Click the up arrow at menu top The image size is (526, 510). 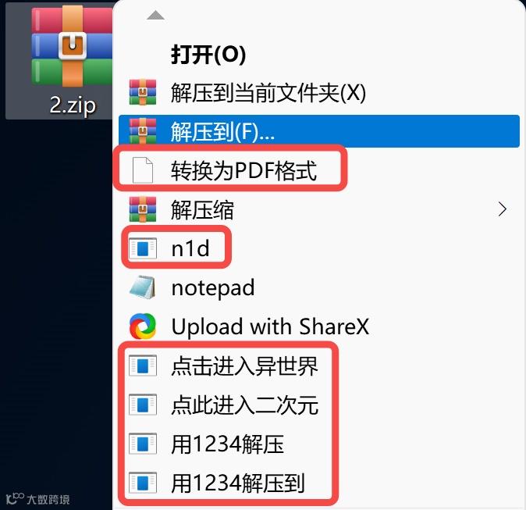(x=155, y=15)
